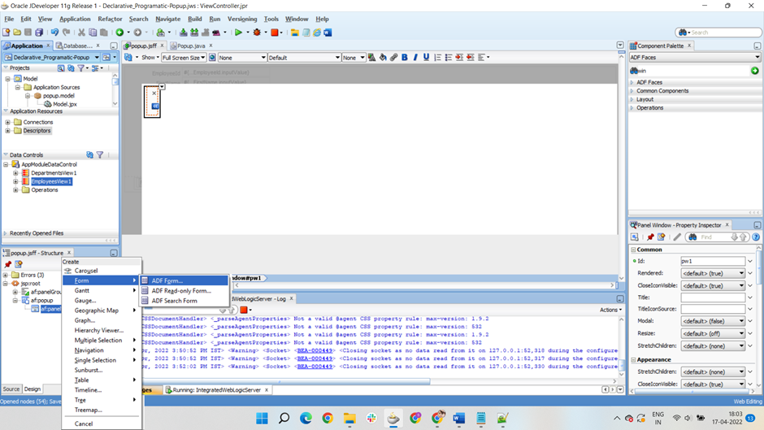Click the Bold formatting icon
Viewport: 764px width, 430px height.
coord(405,58)
